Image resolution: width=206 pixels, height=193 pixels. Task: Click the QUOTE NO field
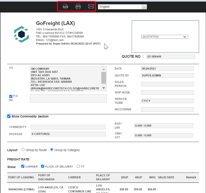tap(170, 57)
